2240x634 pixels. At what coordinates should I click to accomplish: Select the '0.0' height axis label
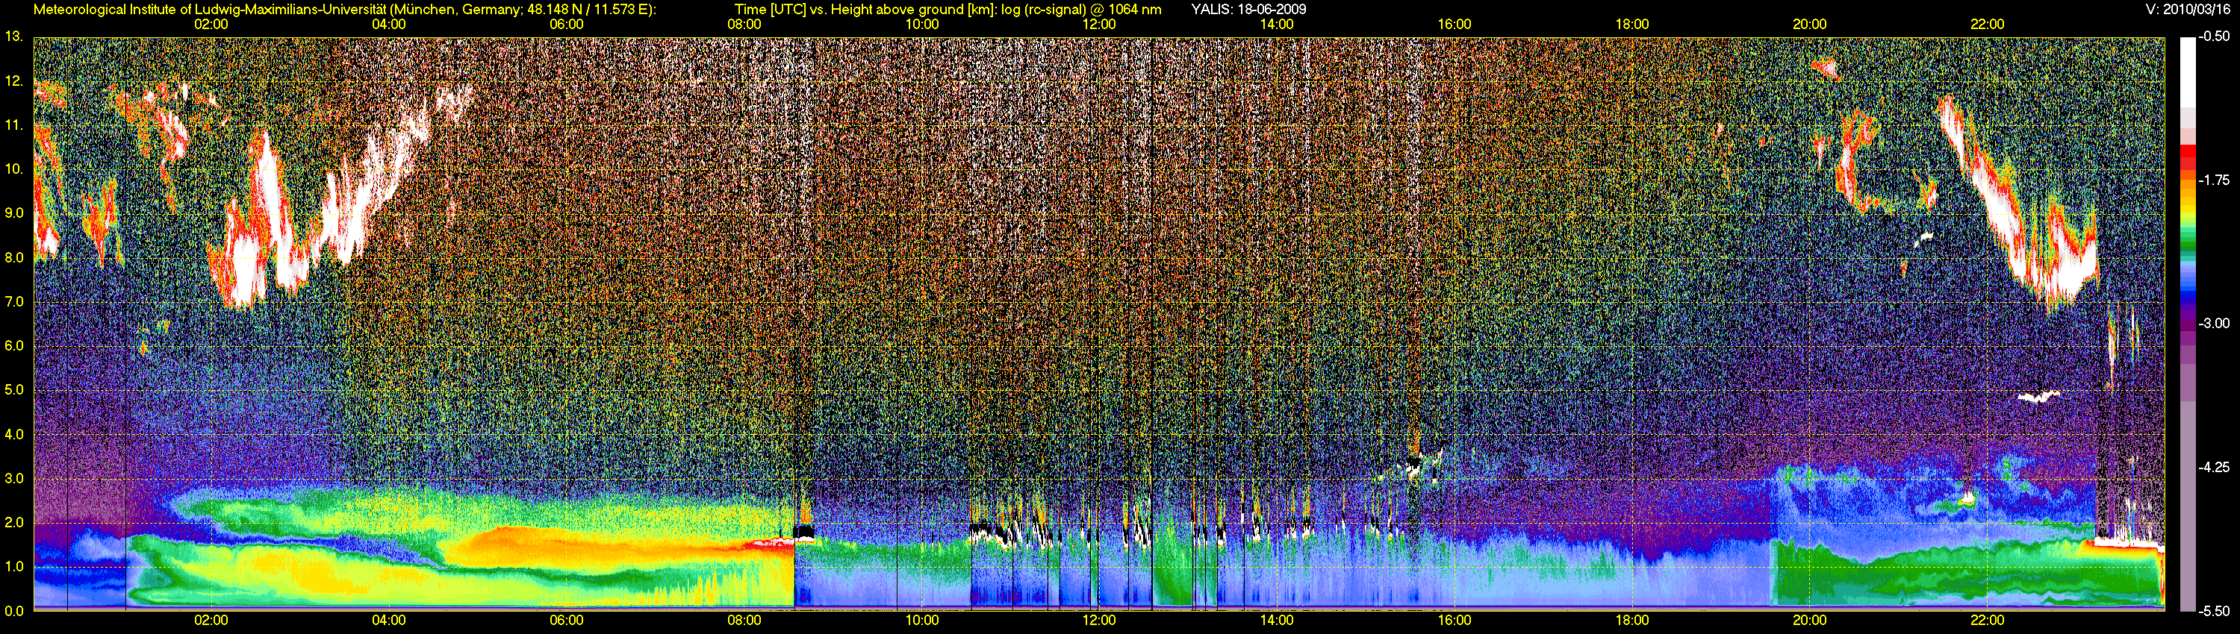(x=14, y=611)
